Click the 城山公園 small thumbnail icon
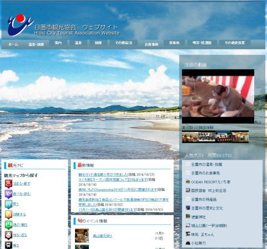The image size is (267, 249). tap(188, 225)
